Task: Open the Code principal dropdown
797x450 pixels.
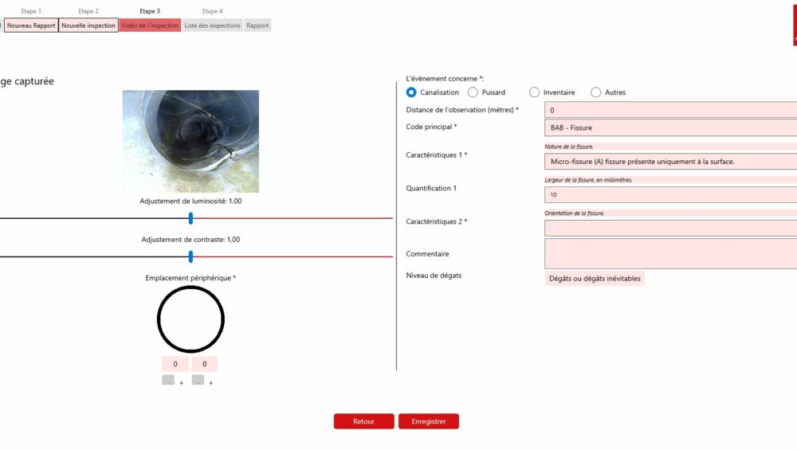Action: coord(669,127)
